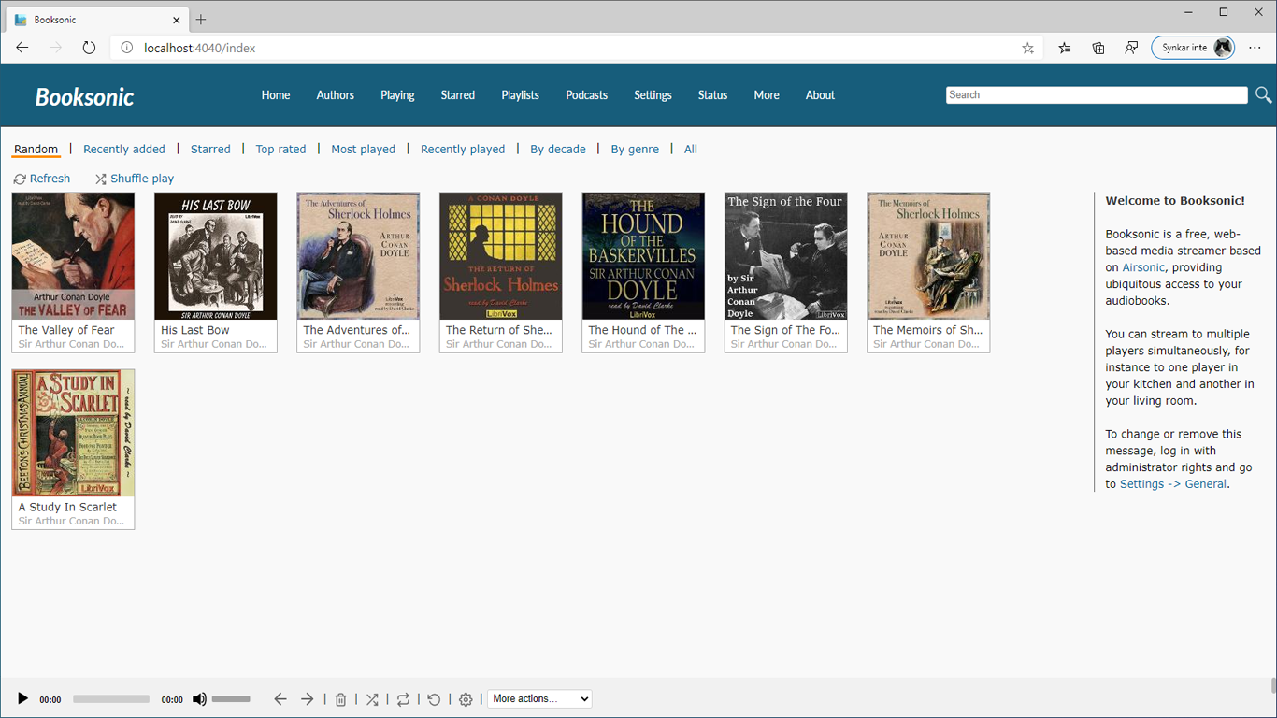Open the More actions dropdown
Screen dimensions: 1277x718
(539, 698)
